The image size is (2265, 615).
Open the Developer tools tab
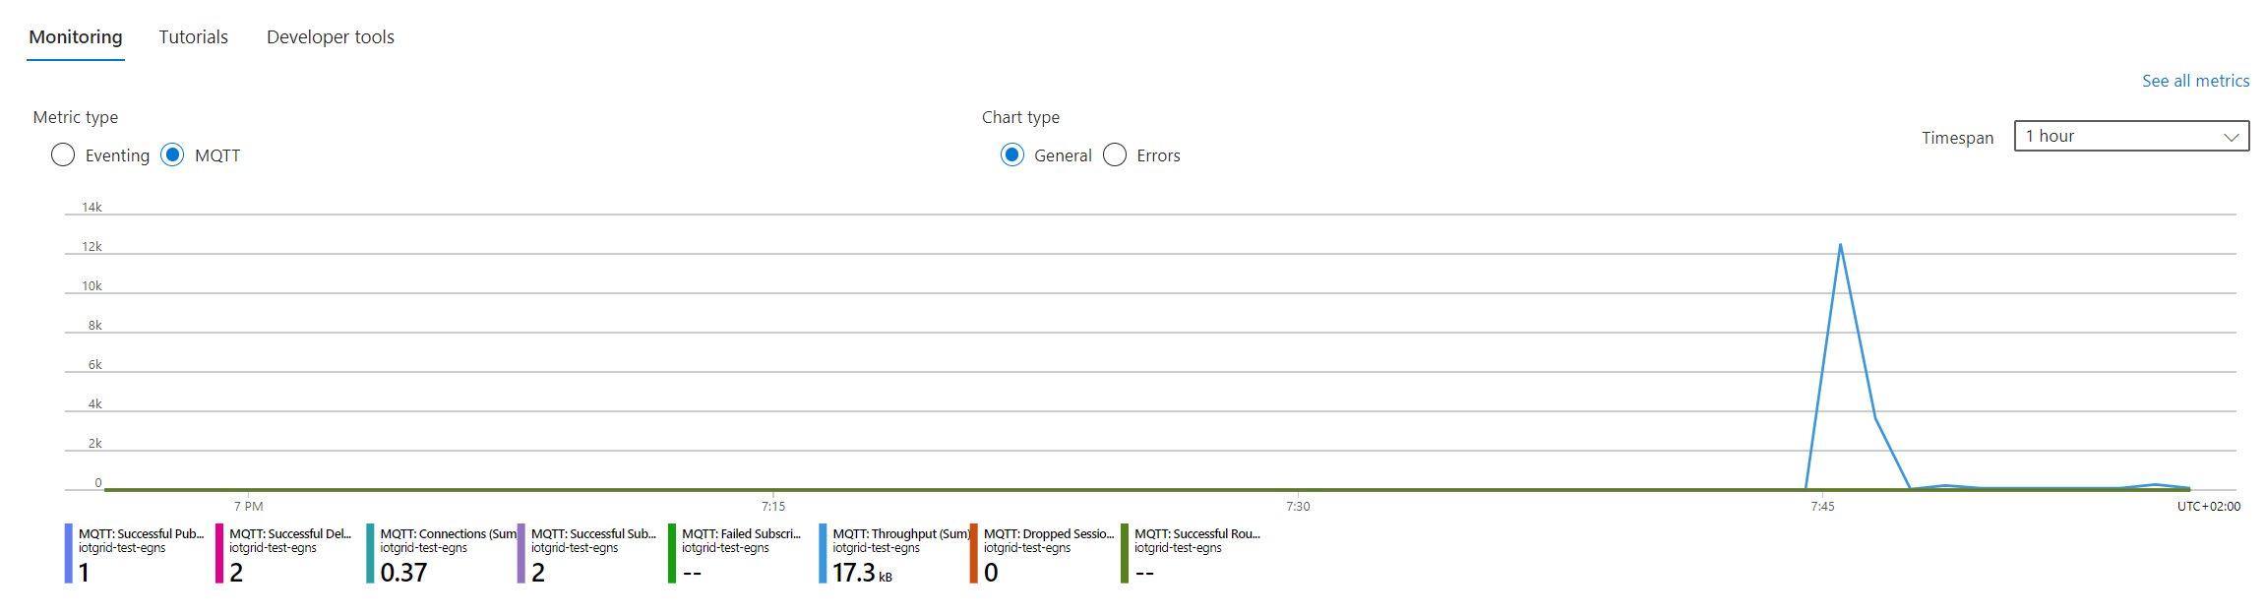[x=330, y=37]
